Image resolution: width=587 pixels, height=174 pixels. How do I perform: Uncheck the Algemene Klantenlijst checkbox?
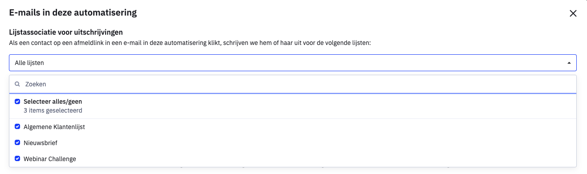pyautogui.click(x=17, y=127)
